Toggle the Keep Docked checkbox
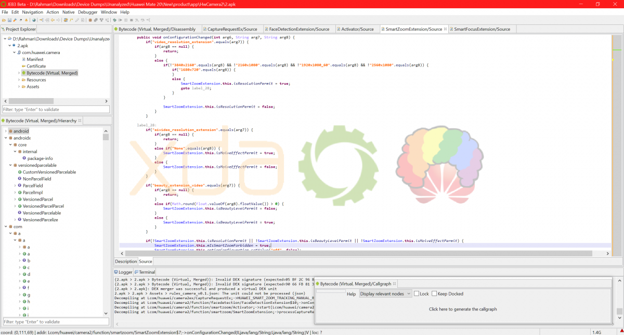The height and width of the screenshot is (335, 624). (434, 293)
